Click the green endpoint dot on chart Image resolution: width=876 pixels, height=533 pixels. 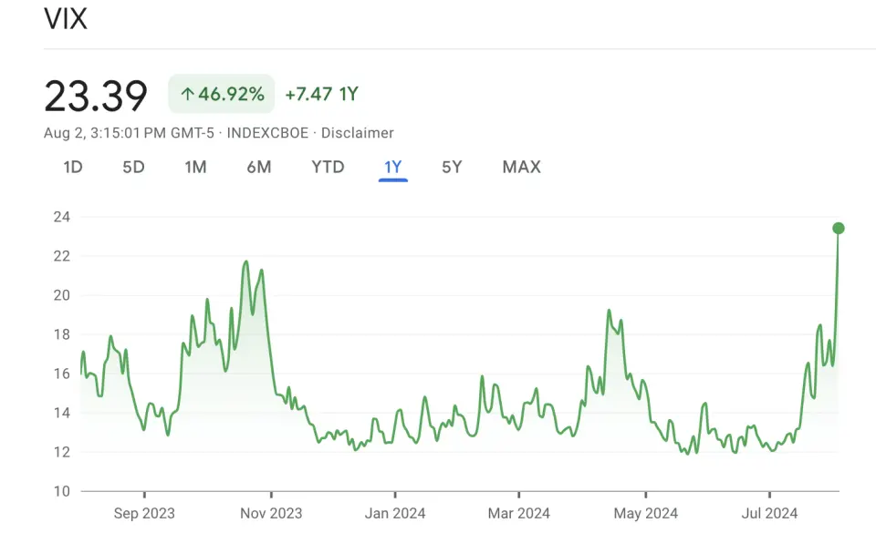[838, 228]
